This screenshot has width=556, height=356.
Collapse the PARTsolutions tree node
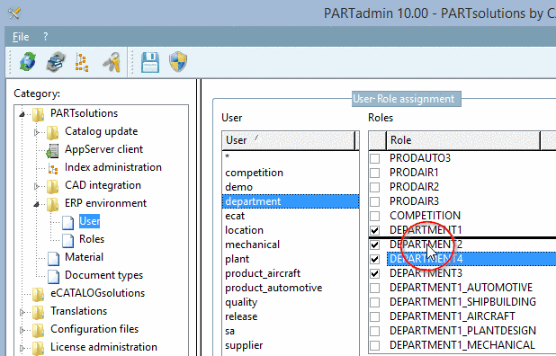point(22,114)
